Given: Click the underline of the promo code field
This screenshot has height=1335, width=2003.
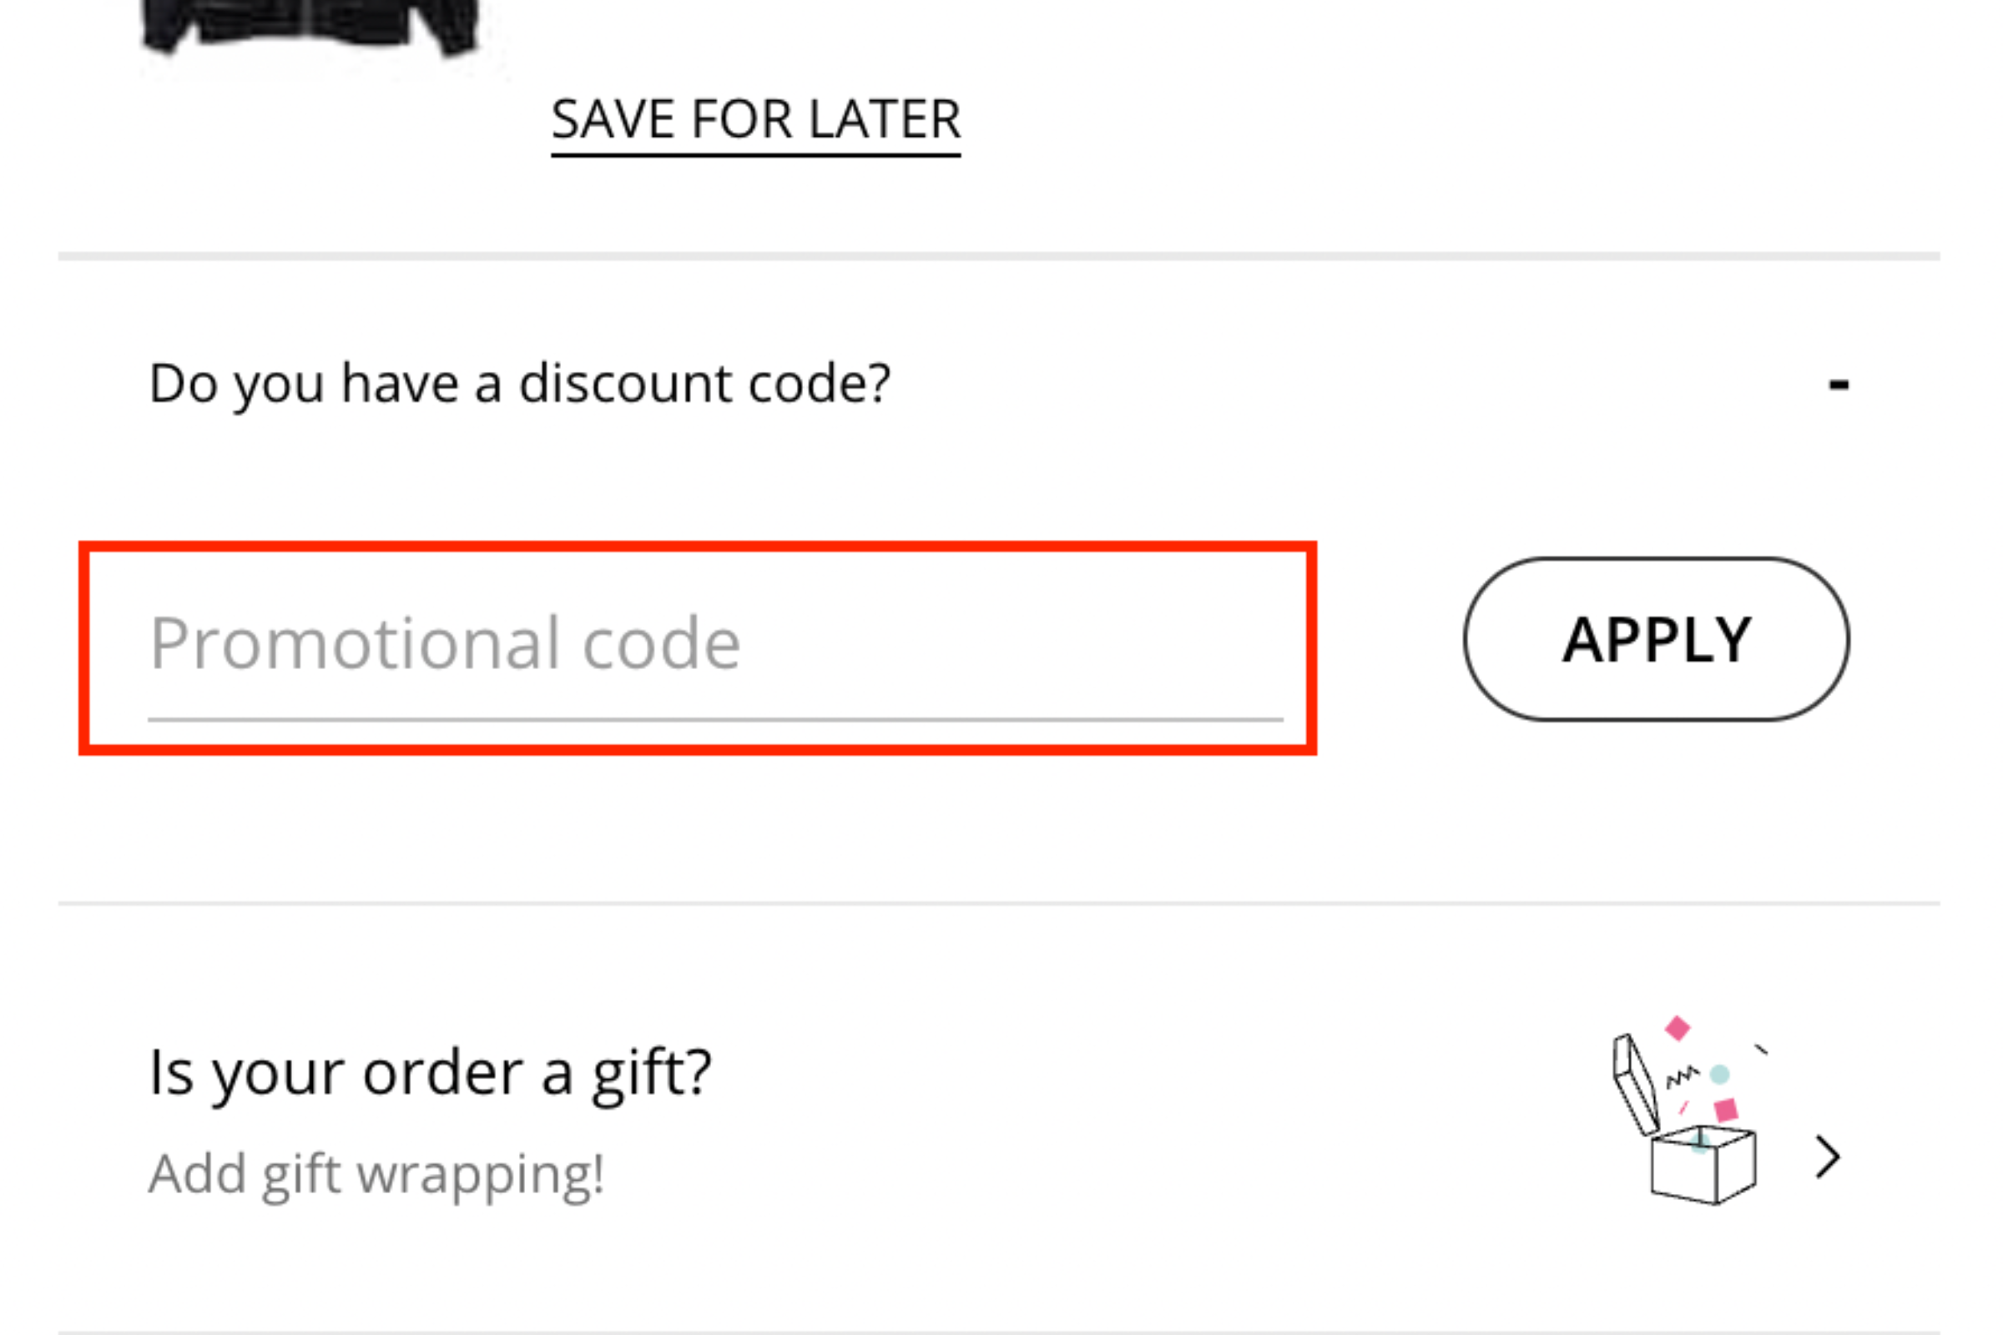Looking at the screenshot, I should [x=715, y=719].
